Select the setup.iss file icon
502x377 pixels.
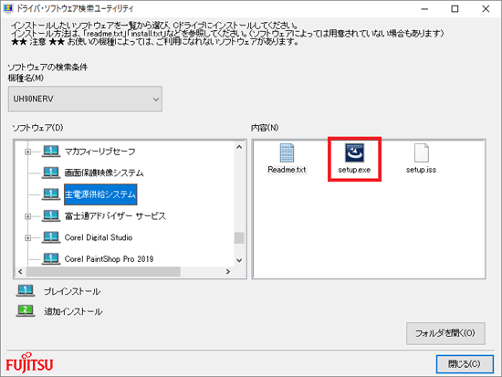coord(422,152)
